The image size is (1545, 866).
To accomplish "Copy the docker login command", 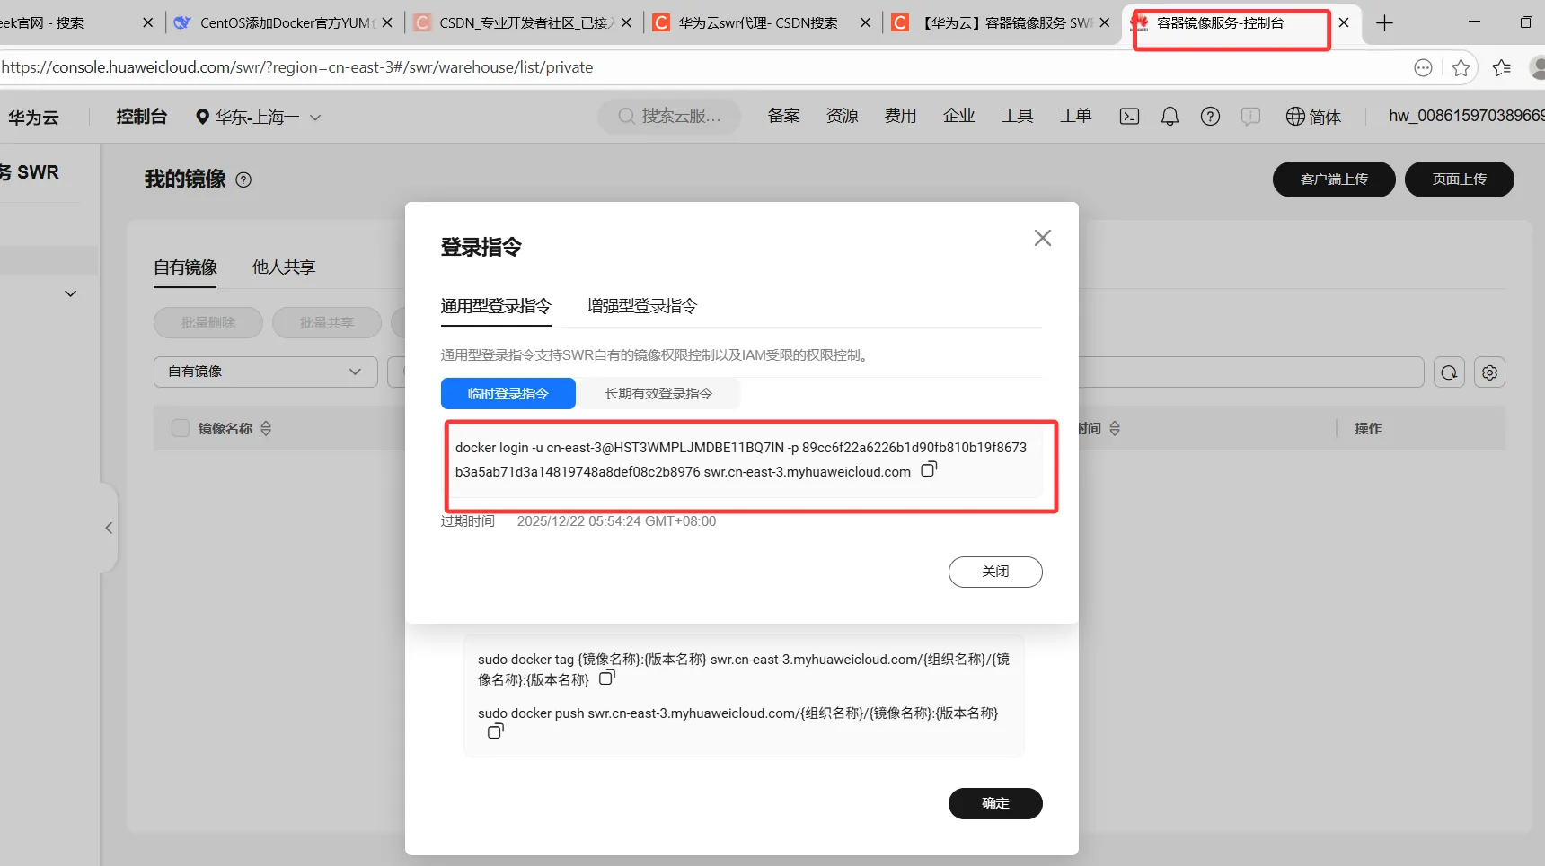I will click(929, 468).
